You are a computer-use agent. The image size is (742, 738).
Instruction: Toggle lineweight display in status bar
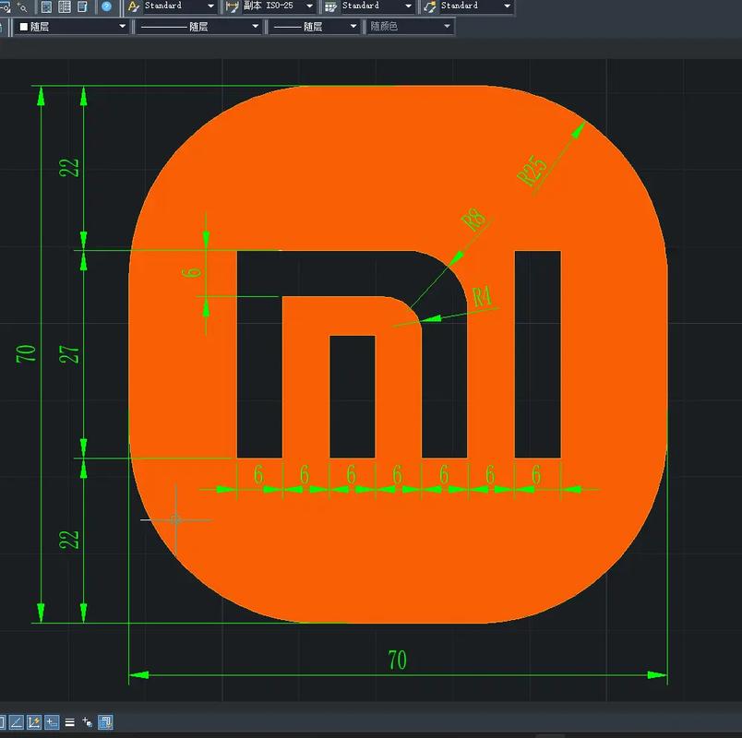[x=69, y=722]
